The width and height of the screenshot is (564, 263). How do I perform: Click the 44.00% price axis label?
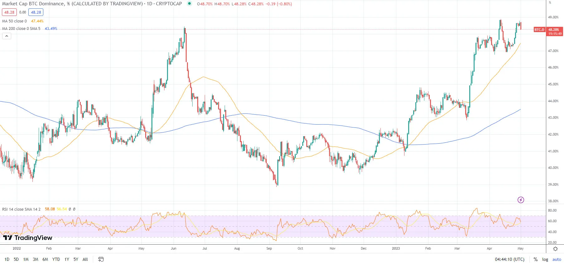pos(553,101)
